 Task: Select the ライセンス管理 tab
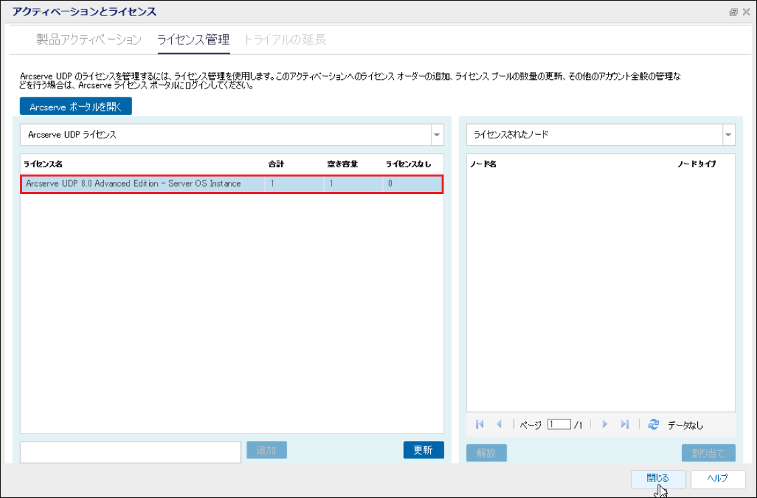[x=193, y=40]
